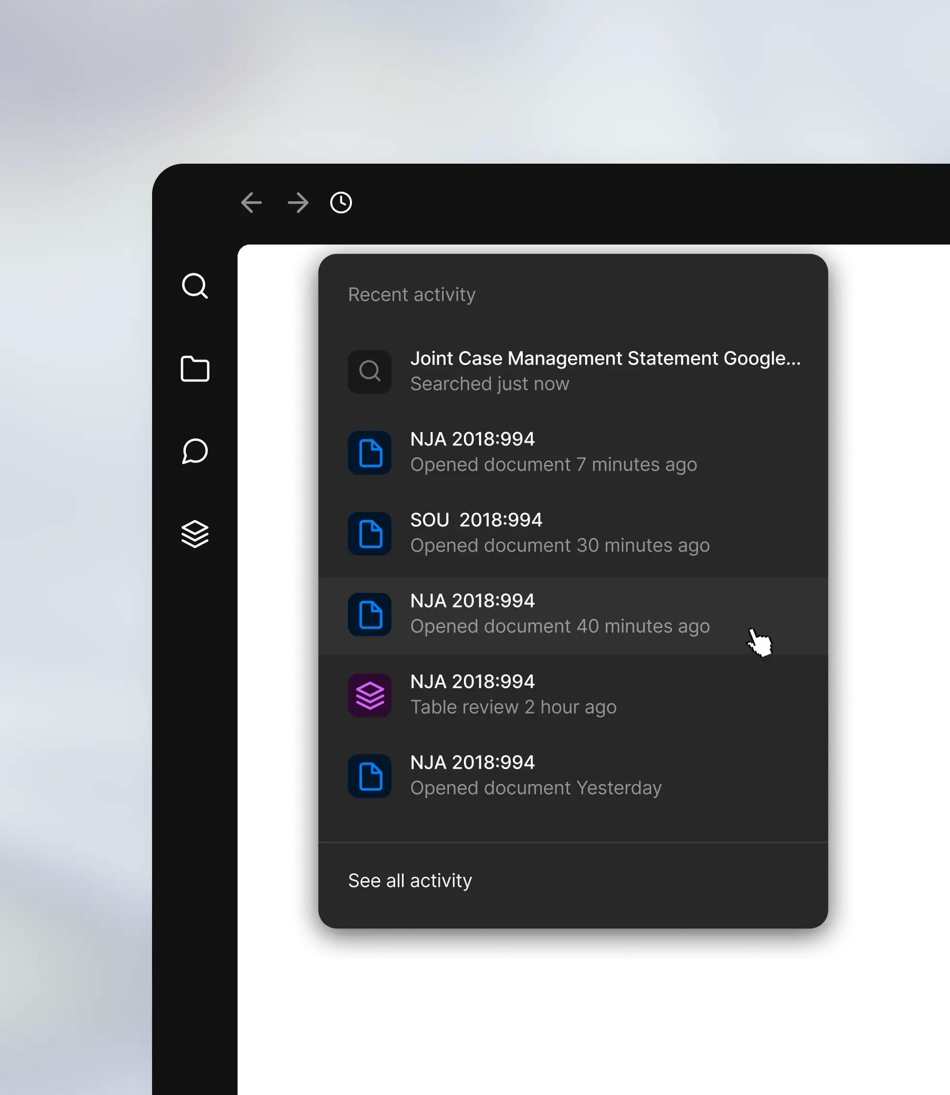The height and width of the screenshot is (1095, 950).
Task: Click purple layers icon for Table review
Action: click(369, 695)
